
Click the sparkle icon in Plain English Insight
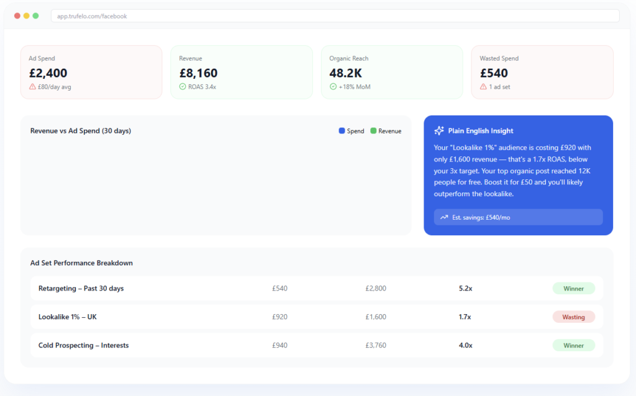click(439, 130)
